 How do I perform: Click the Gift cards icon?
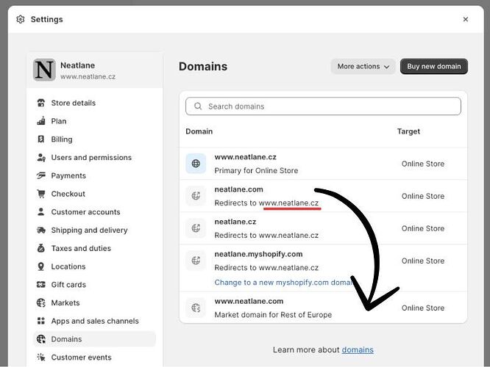pyautogui.click(x=41, y=284)
